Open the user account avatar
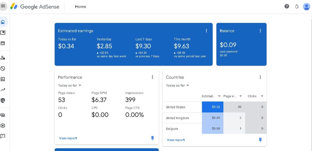This screenshot has width=312, height=151. coord(306,6)
